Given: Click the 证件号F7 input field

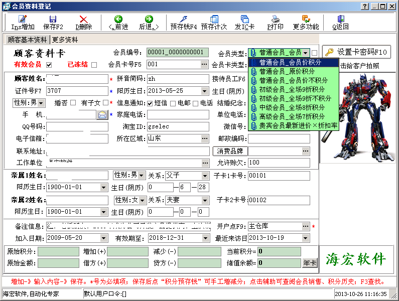Looking at the screenshot, I should tap(77, 91).
